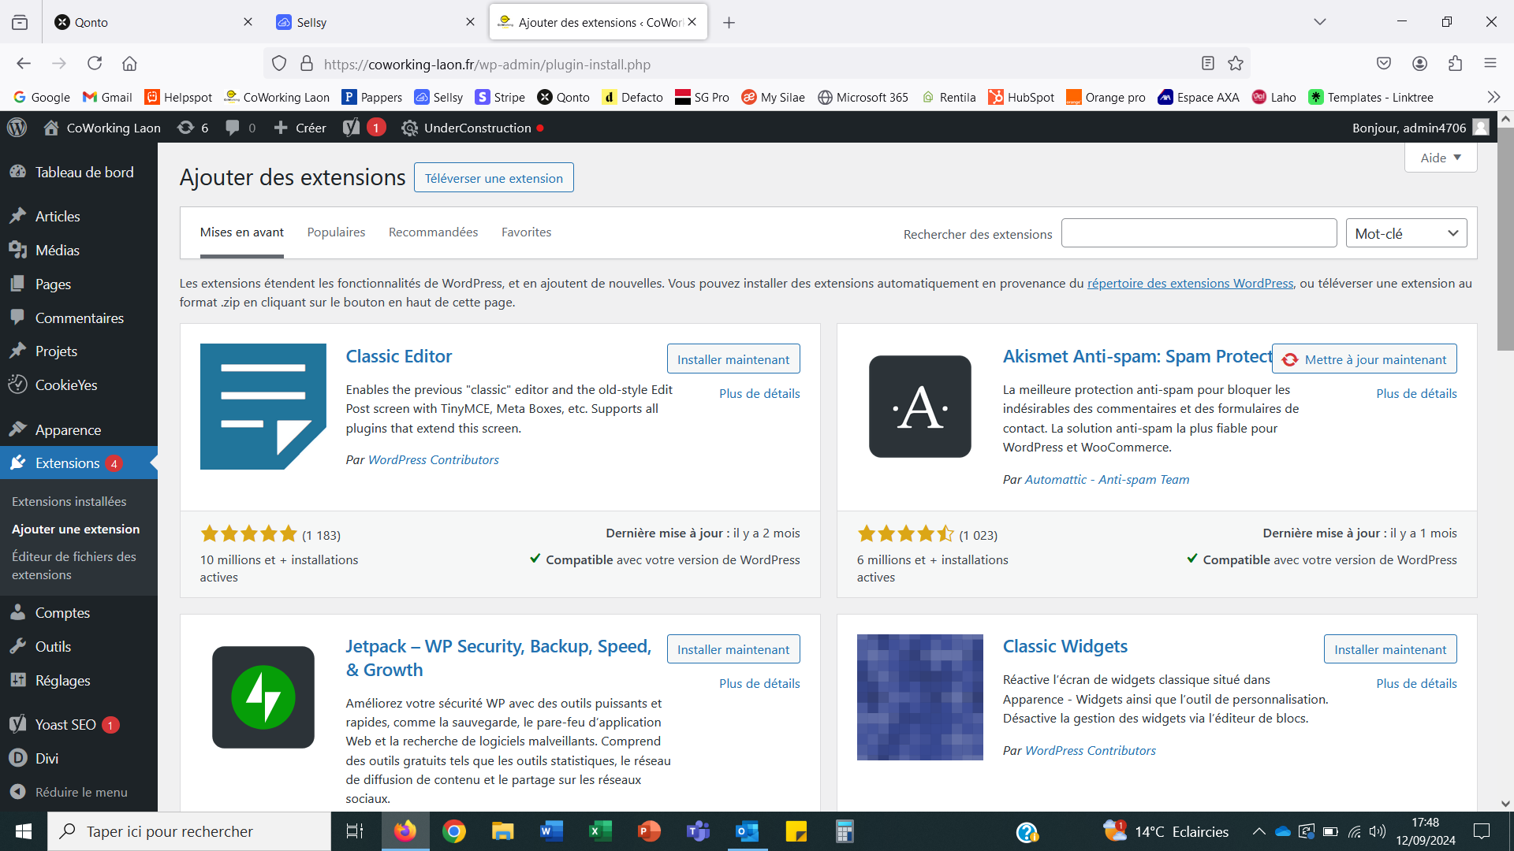Open Créer new content menu

coord(300,128)
